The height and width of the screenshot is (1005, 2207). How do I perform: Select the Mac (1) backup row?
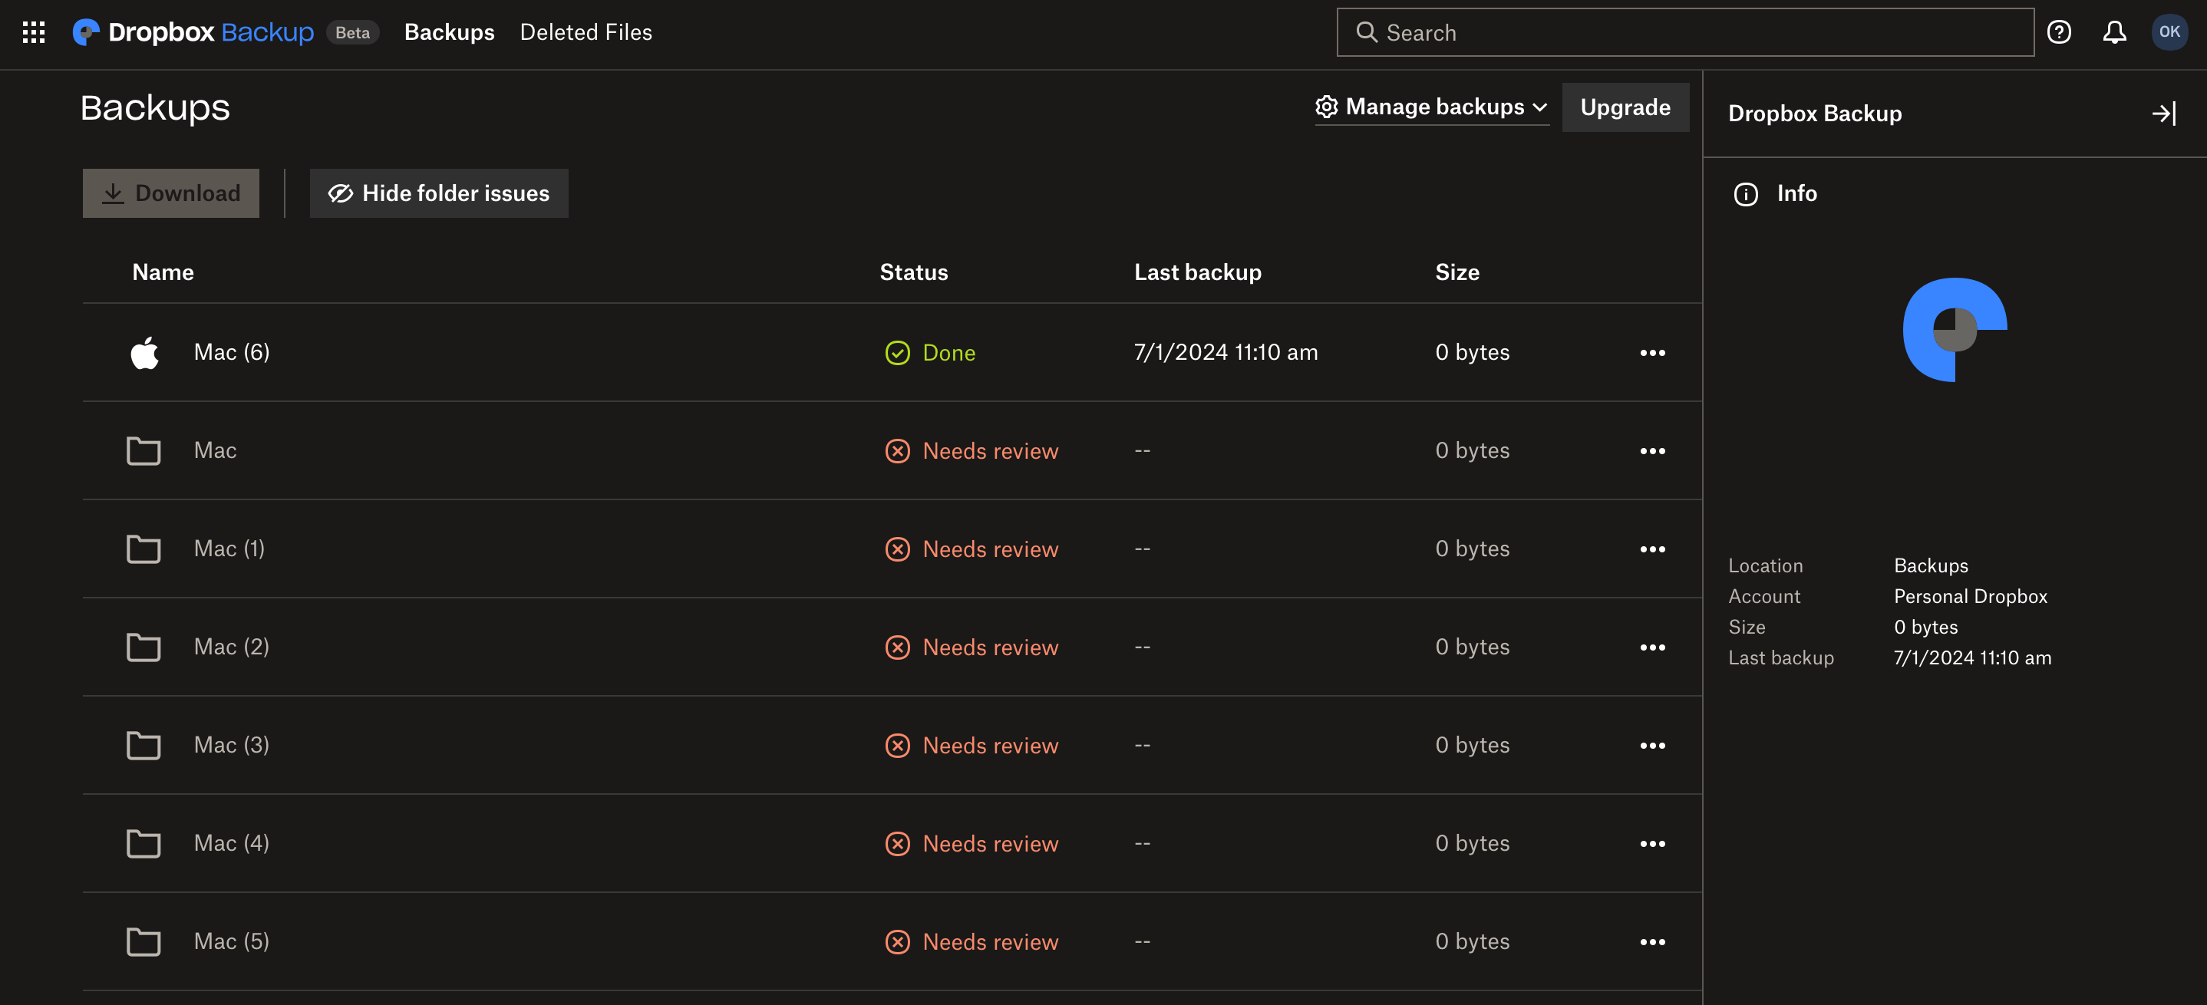coord(229,549)
